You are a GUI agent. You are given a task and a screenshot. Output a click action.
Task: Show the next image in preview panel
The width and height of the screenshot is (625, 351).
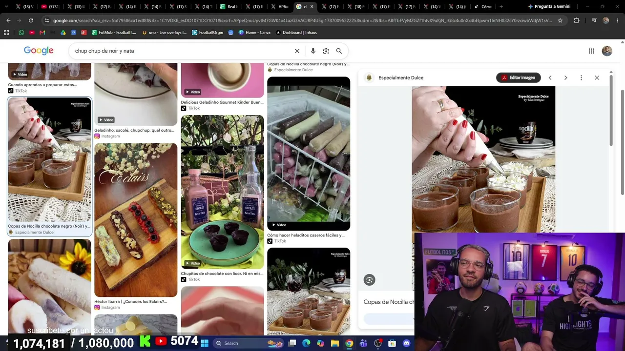click(x=565, y=78)
